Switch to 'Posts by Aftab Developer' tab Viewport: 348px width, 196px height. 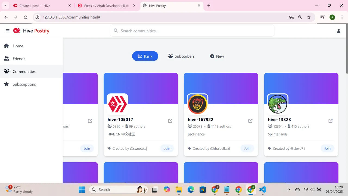point(107,5)
